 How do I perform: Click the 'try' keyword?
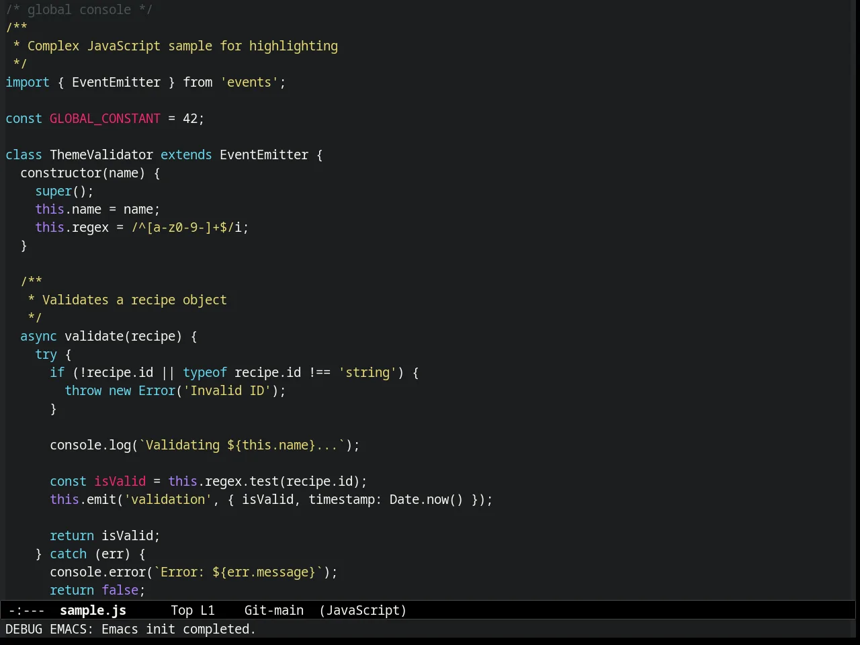[46, 354]
